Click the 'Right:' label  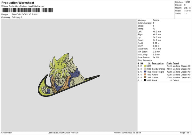tap(140, 34)
